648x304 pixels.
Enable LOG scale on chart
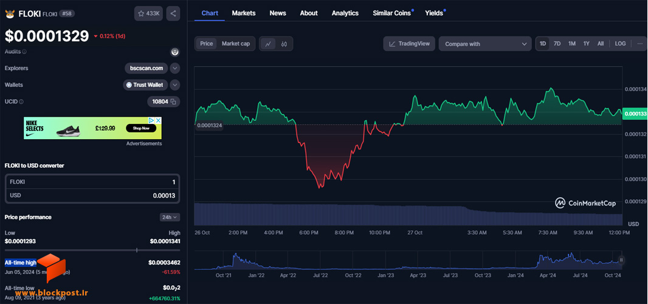pos(620,43)
